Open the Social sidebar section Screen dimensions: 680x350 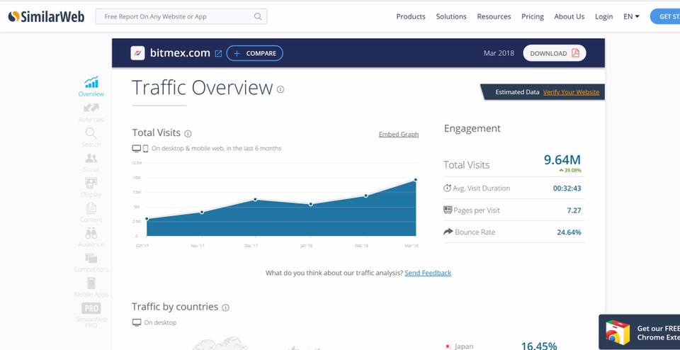91,162
